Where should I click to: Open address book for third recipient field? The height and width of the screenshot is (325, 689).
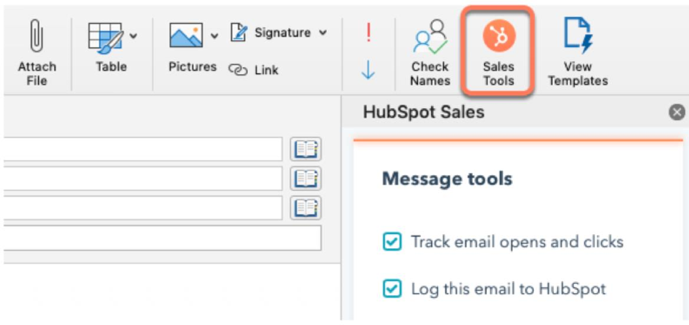(306, 208)
